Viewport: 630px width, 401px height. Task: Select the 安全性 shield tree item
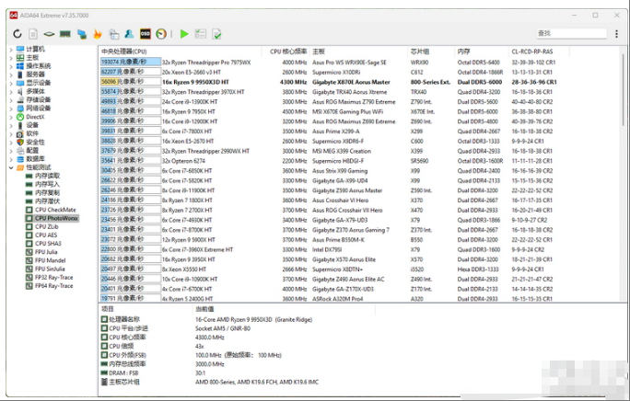tap(30, 142)
